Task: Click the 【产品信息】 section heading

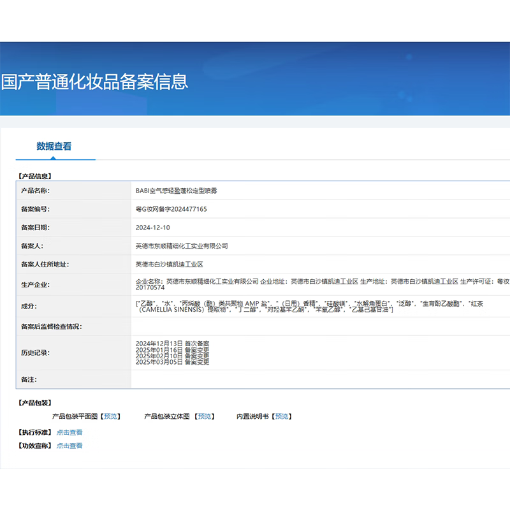Action: pos(34,175)
